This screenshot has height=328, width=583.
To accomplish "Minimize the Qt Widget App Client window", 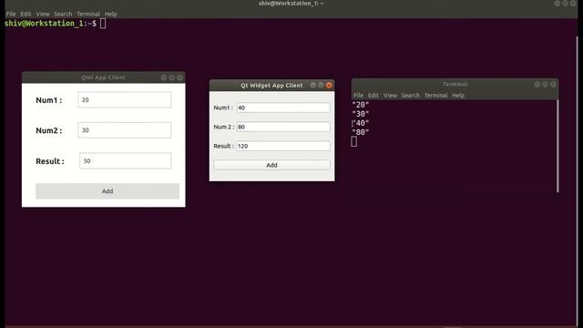I will click(313, 85).
